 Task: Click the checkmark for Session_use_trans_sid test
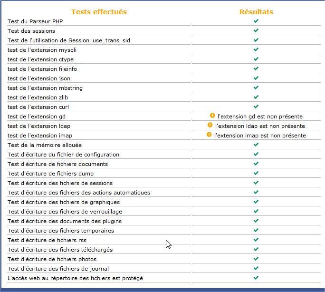click(256, 40)
